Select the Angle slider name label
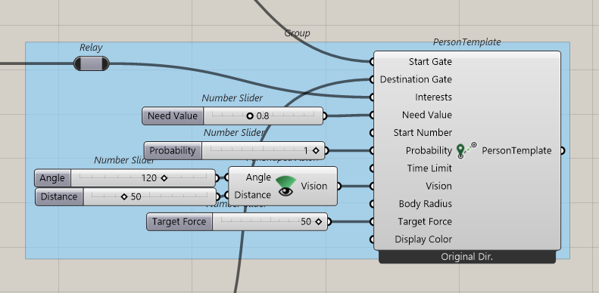This screenshot has width=599, height=293. [52, 178]
